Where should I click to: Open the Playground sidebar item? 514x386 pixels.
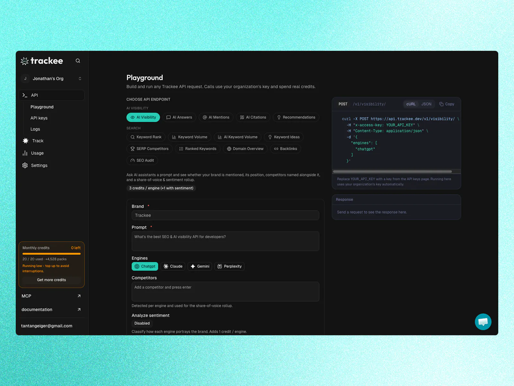pos(42,107)
